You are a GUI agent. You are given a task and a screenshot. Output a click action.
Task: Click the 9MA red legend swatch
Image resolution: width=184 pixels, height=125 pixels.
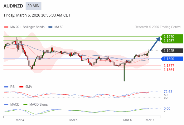click(21, 87)
